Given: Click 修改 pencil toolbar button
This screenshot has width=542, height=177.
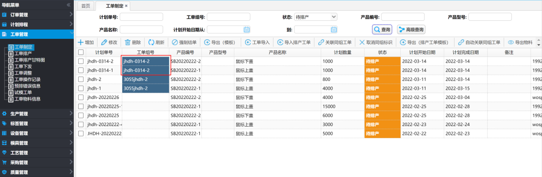Looking at the screenshot, I should 109,43.
